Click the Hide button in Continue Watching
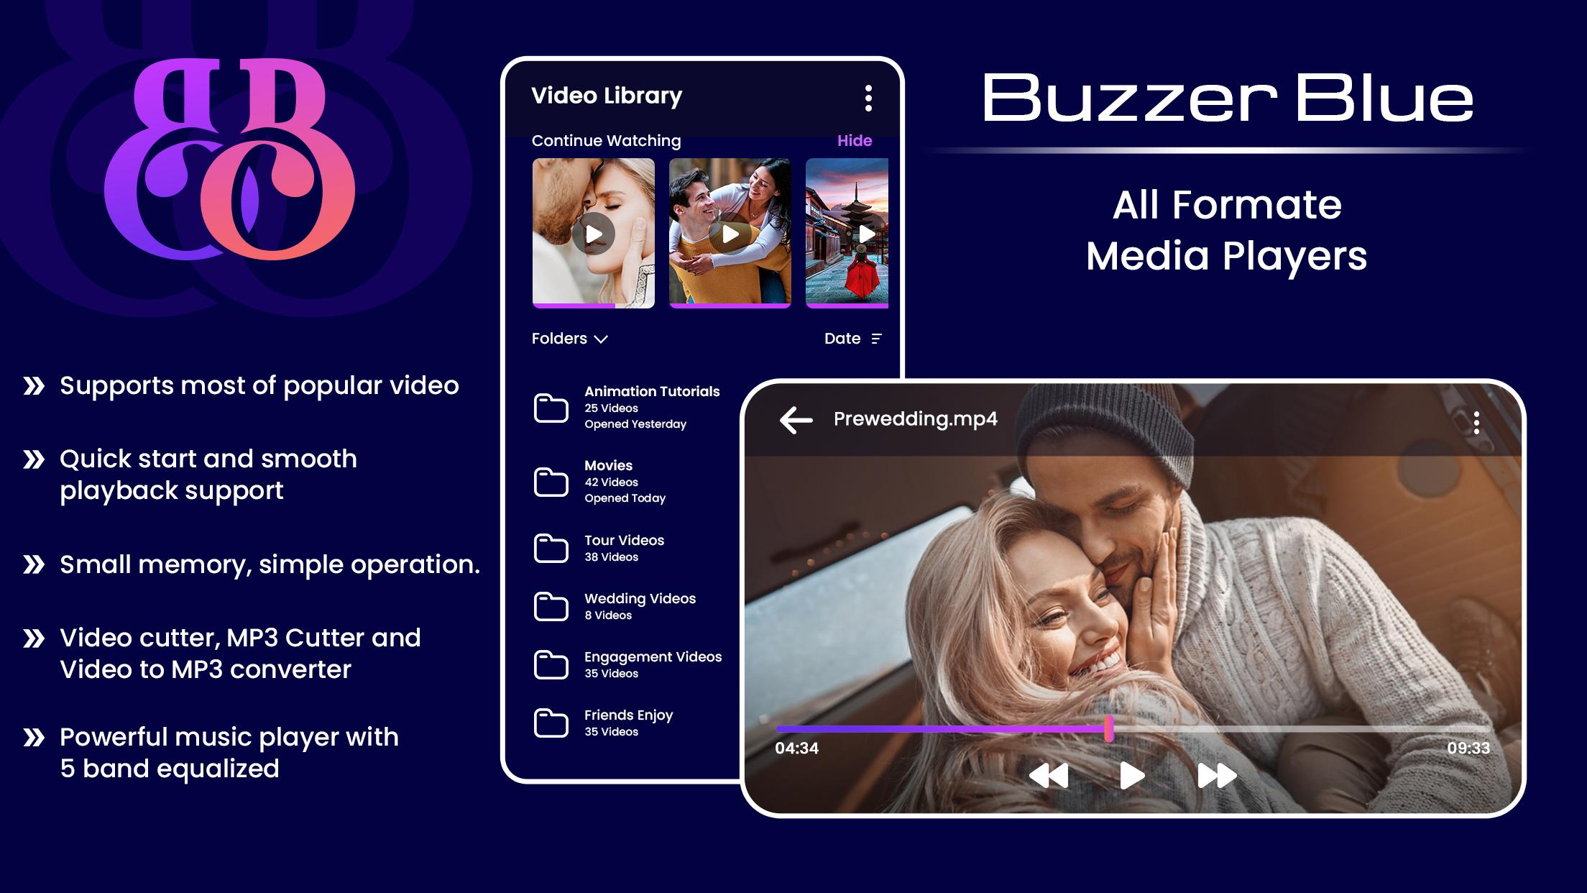The image size is (1587, 893). pyautogui.click(x=855, y=139)
